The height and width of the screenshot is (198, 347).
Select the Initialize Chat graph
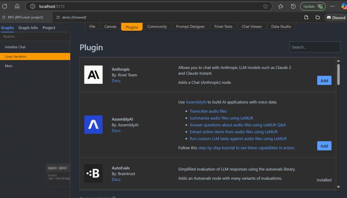coord(15,47)
